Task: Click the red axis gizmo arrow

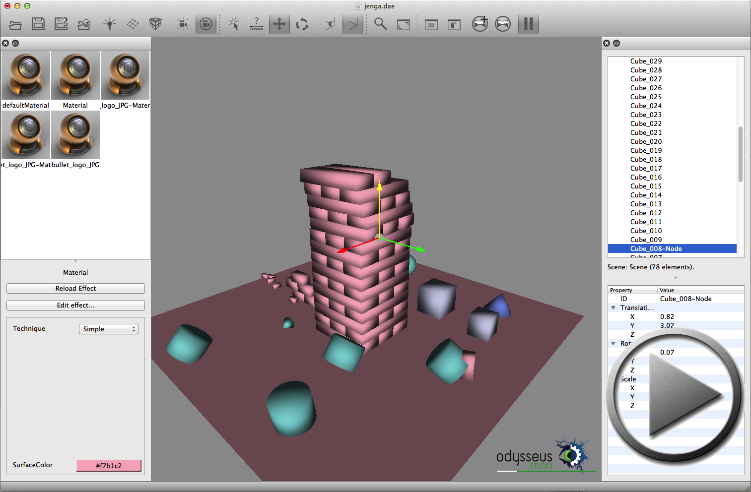Action: 342,250
